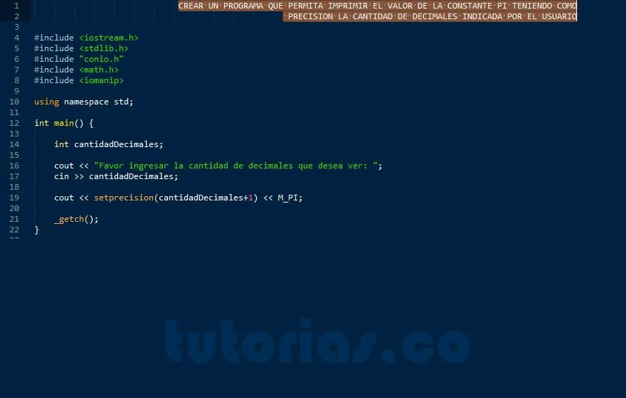Click the math.h include header
The height and width of the screenshot is (398, 626).
point(99,70)
